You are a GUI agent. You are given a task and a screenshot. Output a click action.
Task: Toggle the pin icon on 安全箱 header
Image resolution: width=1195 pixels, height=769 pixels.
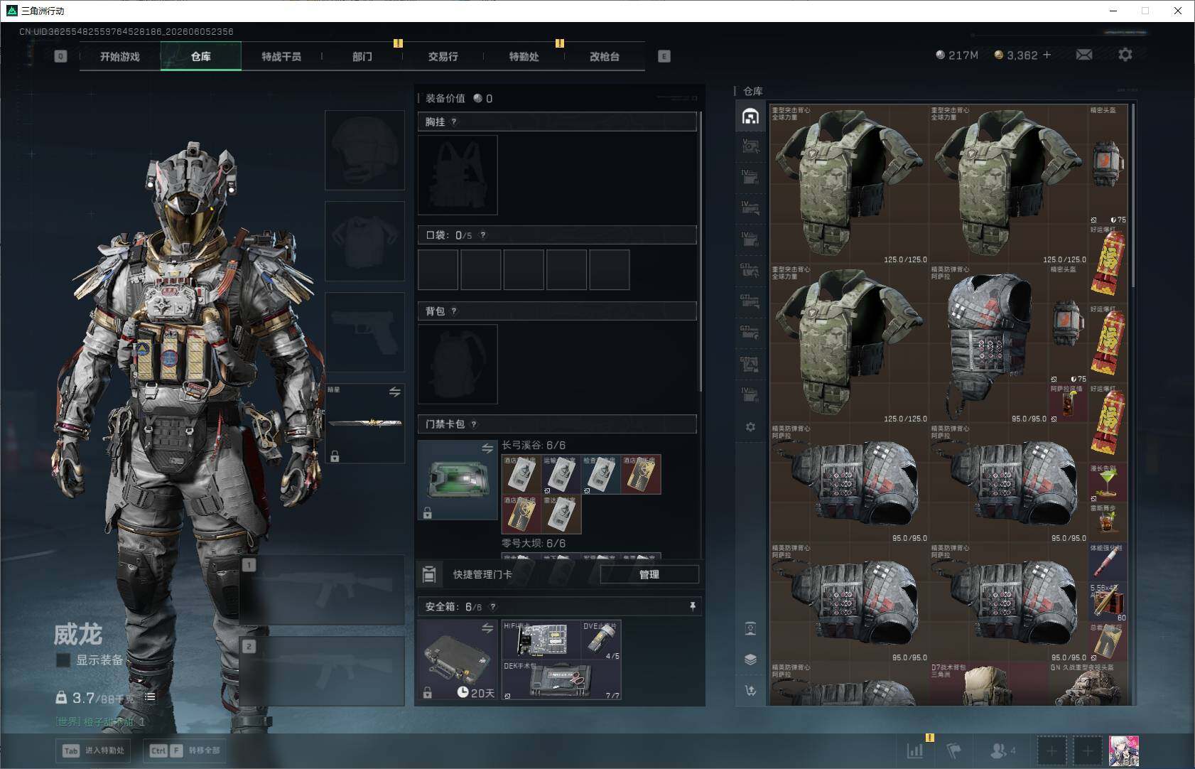pyautogui.click(x=692, y=606)
